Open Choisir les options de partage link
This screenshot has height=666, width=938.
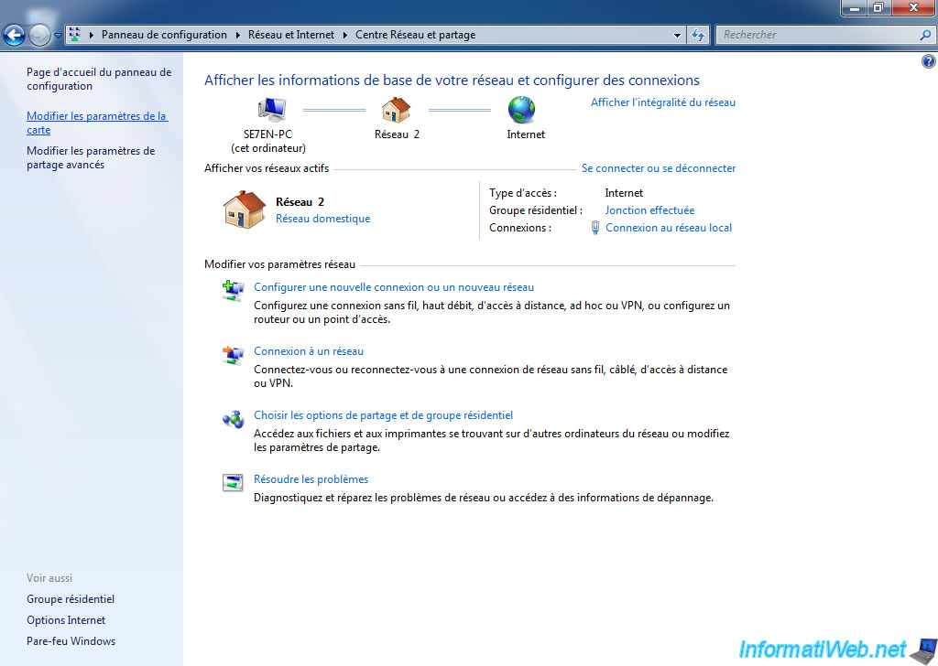pos(384,415)
